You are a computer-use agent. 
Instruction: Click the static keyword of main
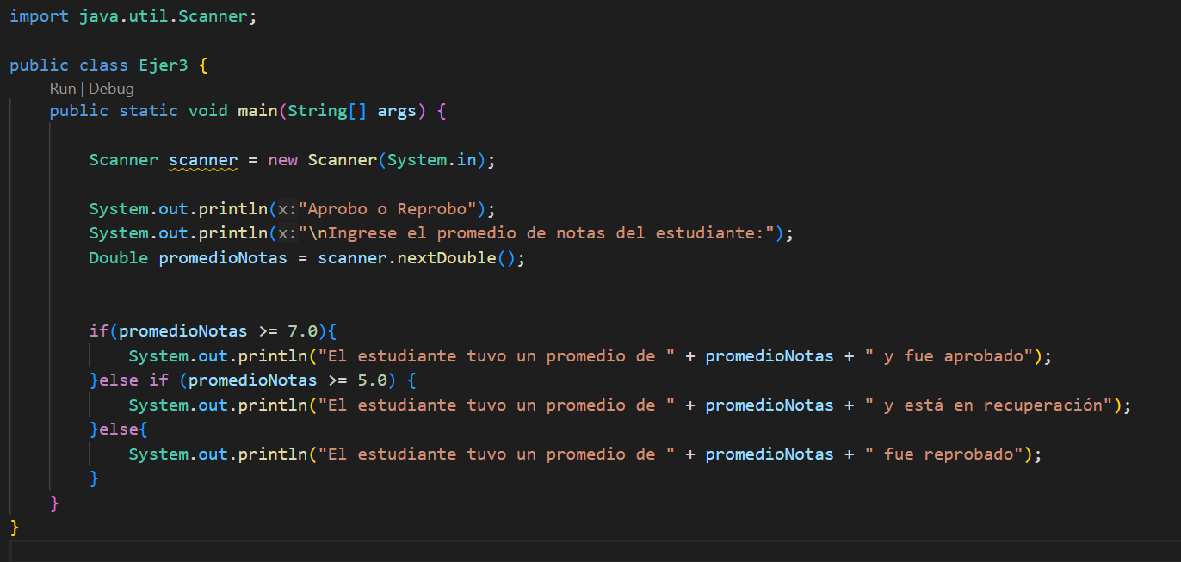click(148, 111)
